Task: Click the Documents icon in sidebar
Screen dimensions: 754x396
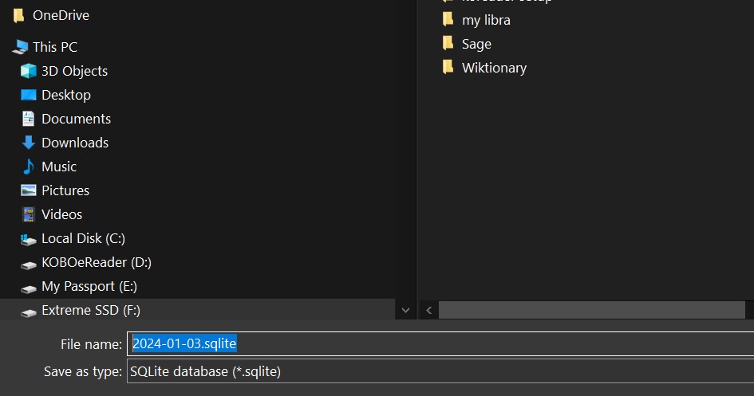Action: tap(29, 119)
